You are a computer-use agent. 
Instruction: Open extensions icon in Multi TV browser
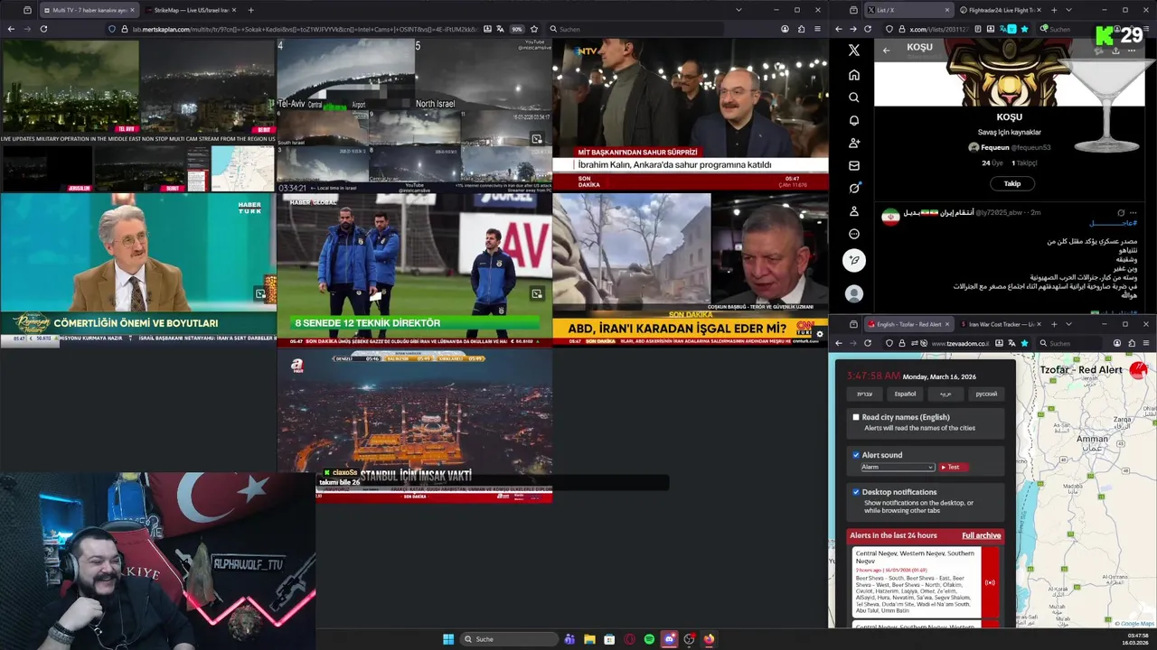pyautogui.click(x=801, y=29)
